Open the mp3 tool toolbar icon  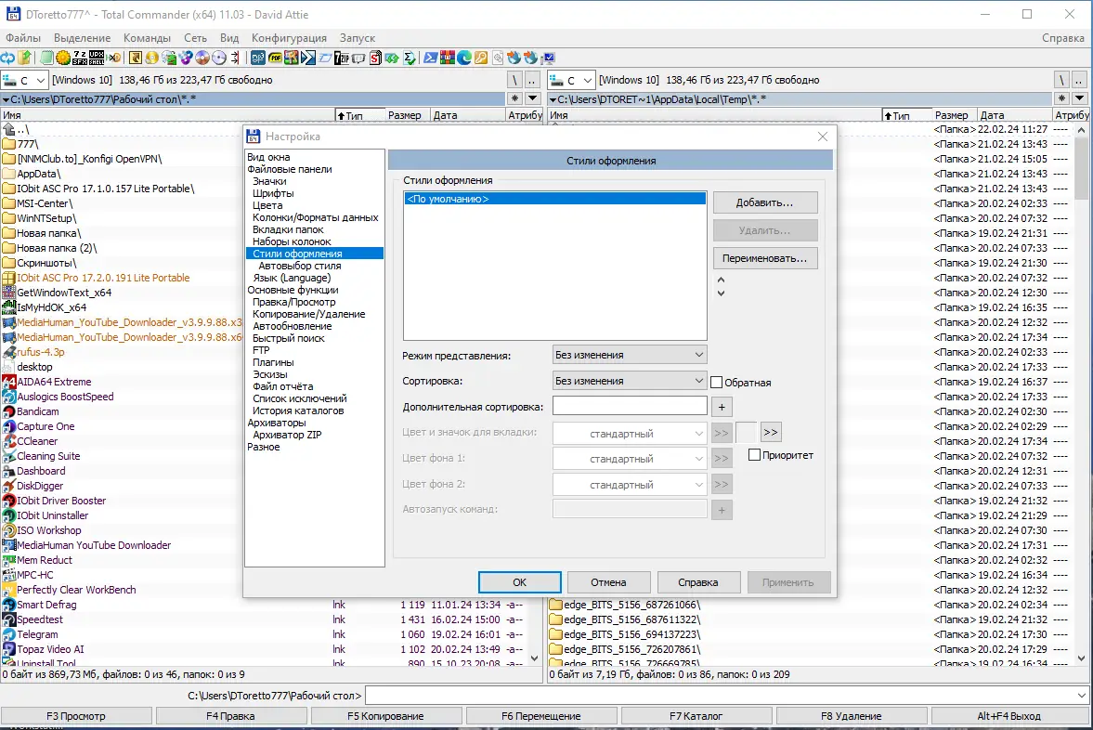click(x=258, y=58)
